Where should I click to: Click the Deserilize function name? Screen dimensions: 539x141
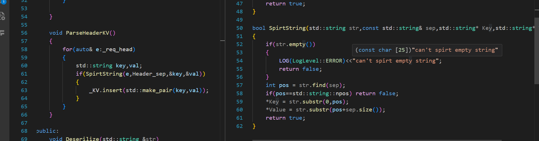82,139
